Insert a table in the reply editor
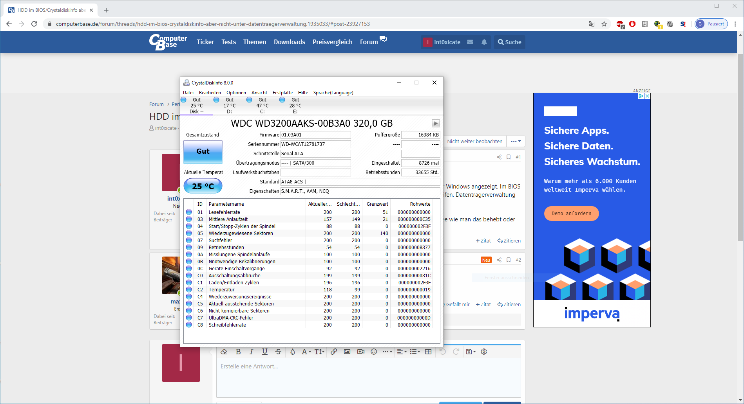 click(x=428, y=352)
